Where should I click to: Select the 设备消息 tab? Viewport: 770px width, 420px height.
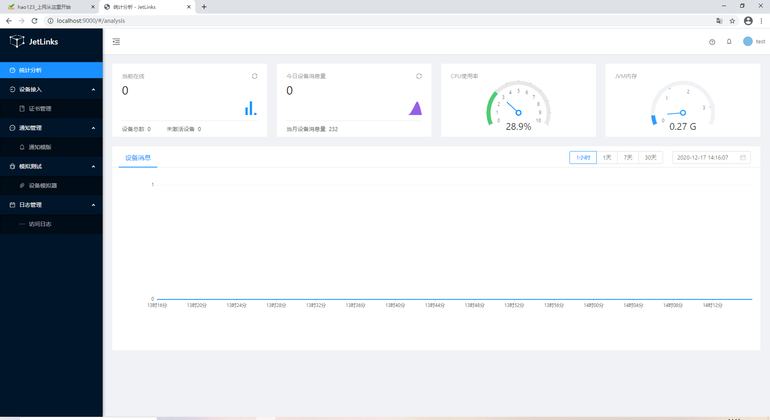[138, 158]
